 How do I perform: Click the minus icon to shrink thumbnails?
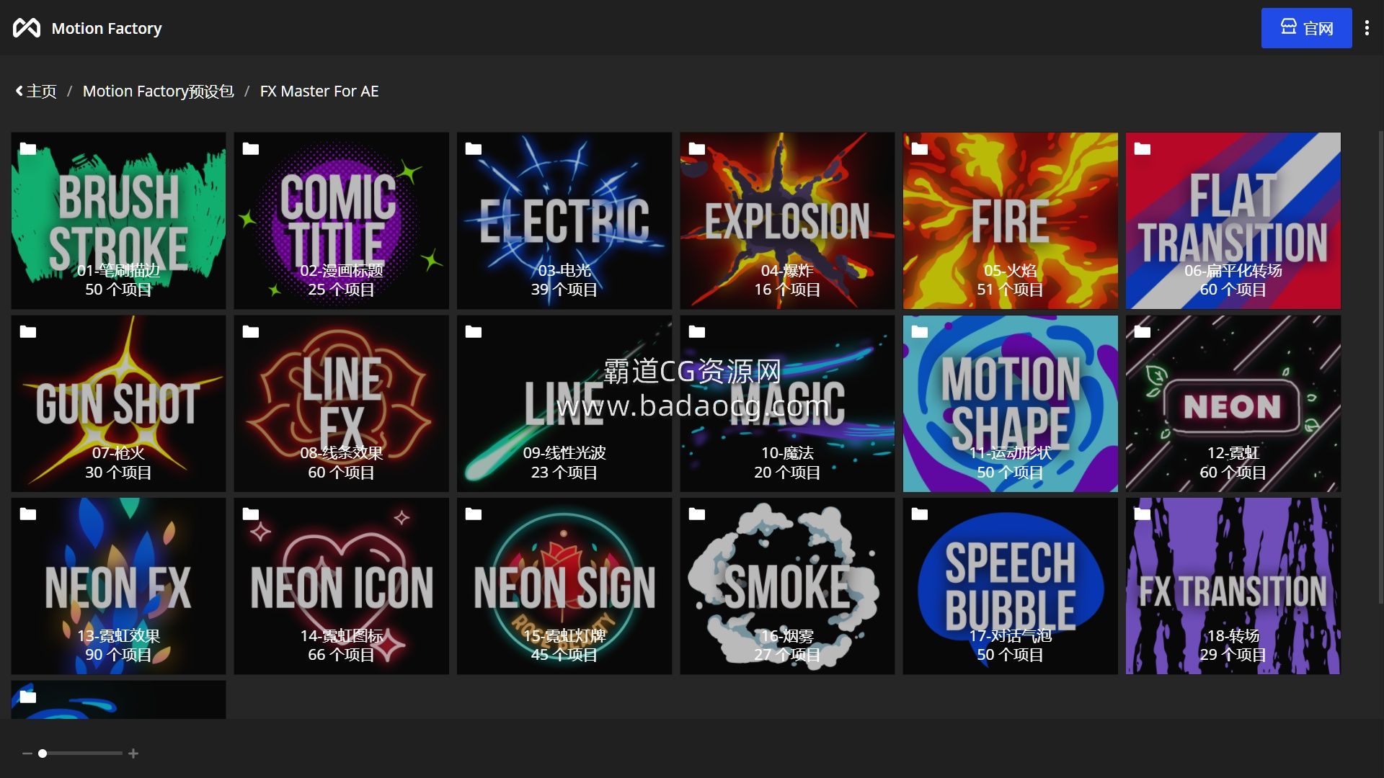(27, 754)
